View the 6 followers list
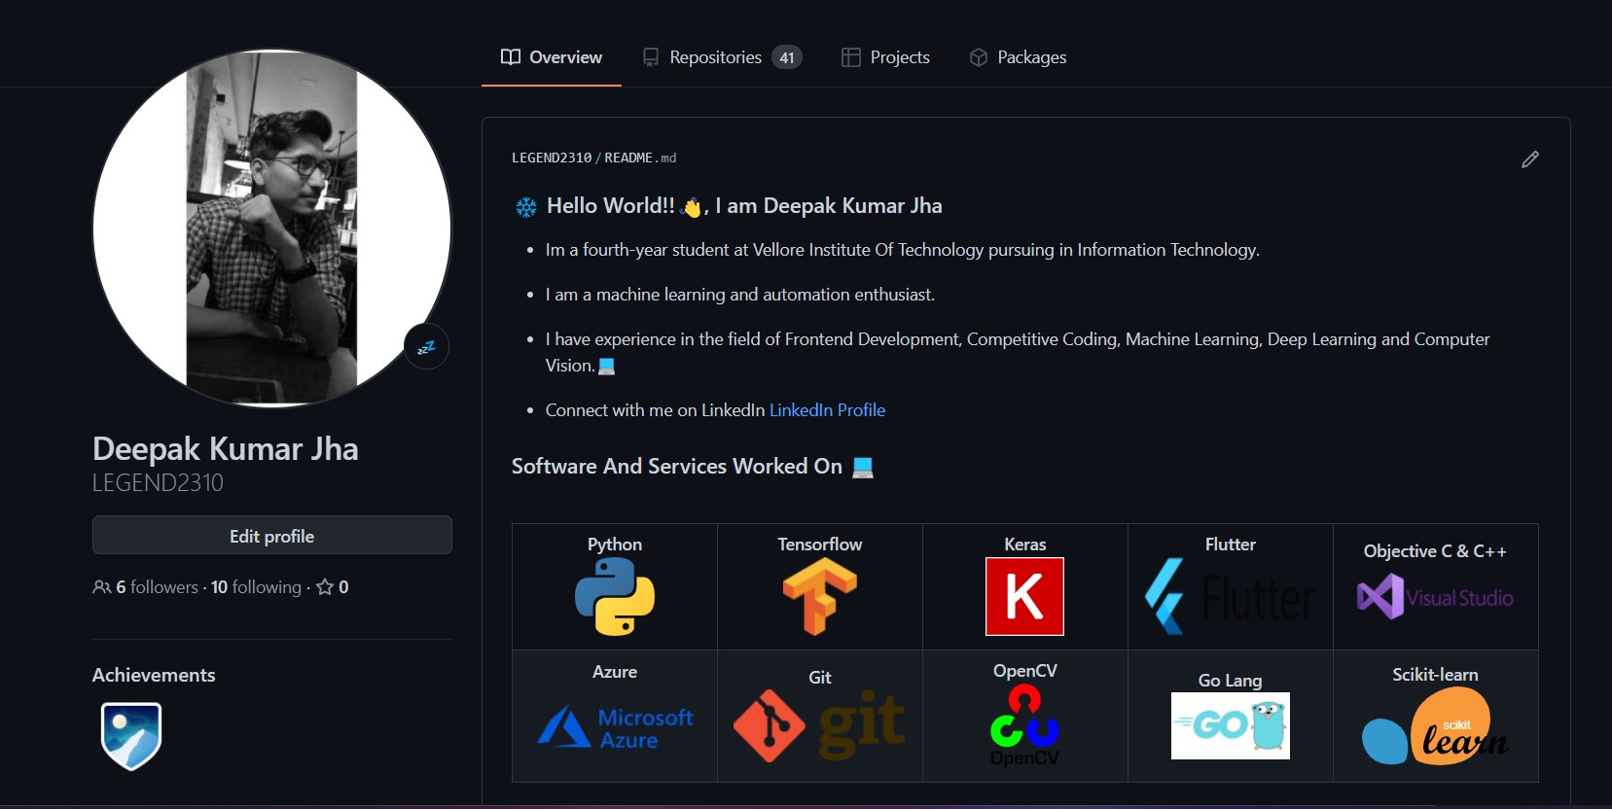The height and width of the screenshot is (809, 1612). click(x=156, y=587)
